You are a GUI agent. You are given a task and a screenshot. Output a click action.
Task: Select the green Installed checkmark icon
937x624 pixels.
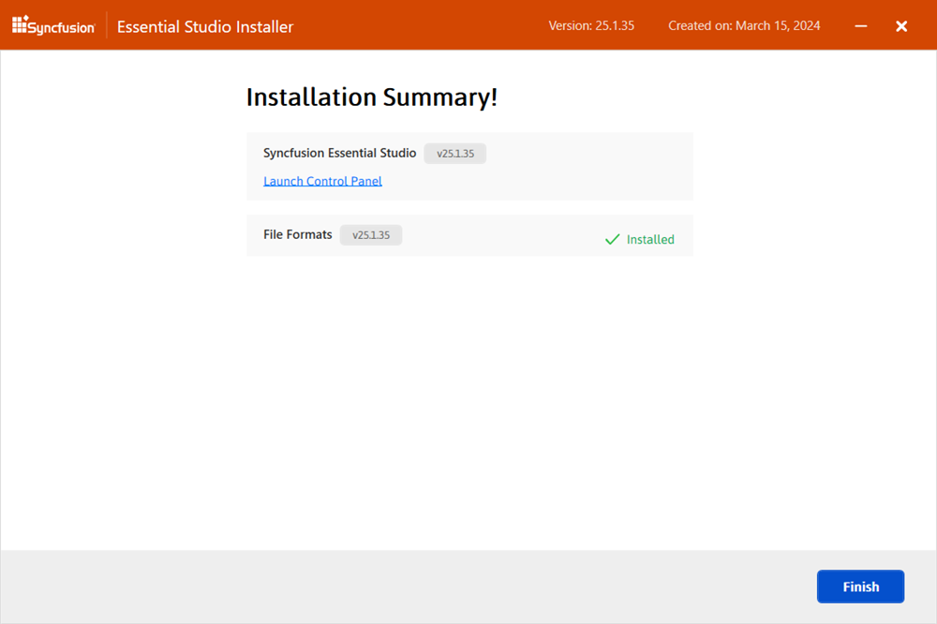point(614,238)
